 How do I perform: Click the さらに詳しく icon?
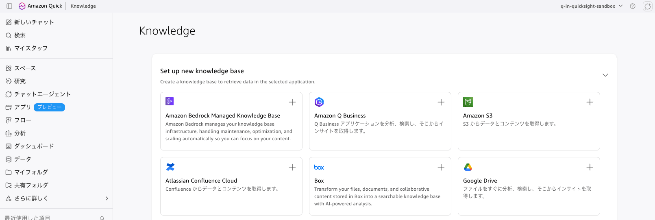[9, 198]
